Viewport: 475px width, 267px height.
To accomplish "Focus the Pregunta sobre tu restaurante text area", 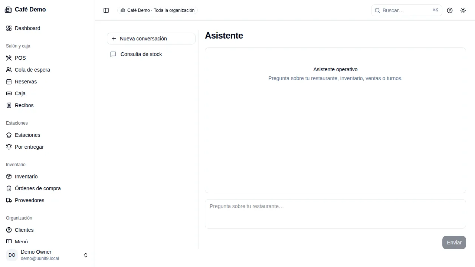I will click(335, 214).
